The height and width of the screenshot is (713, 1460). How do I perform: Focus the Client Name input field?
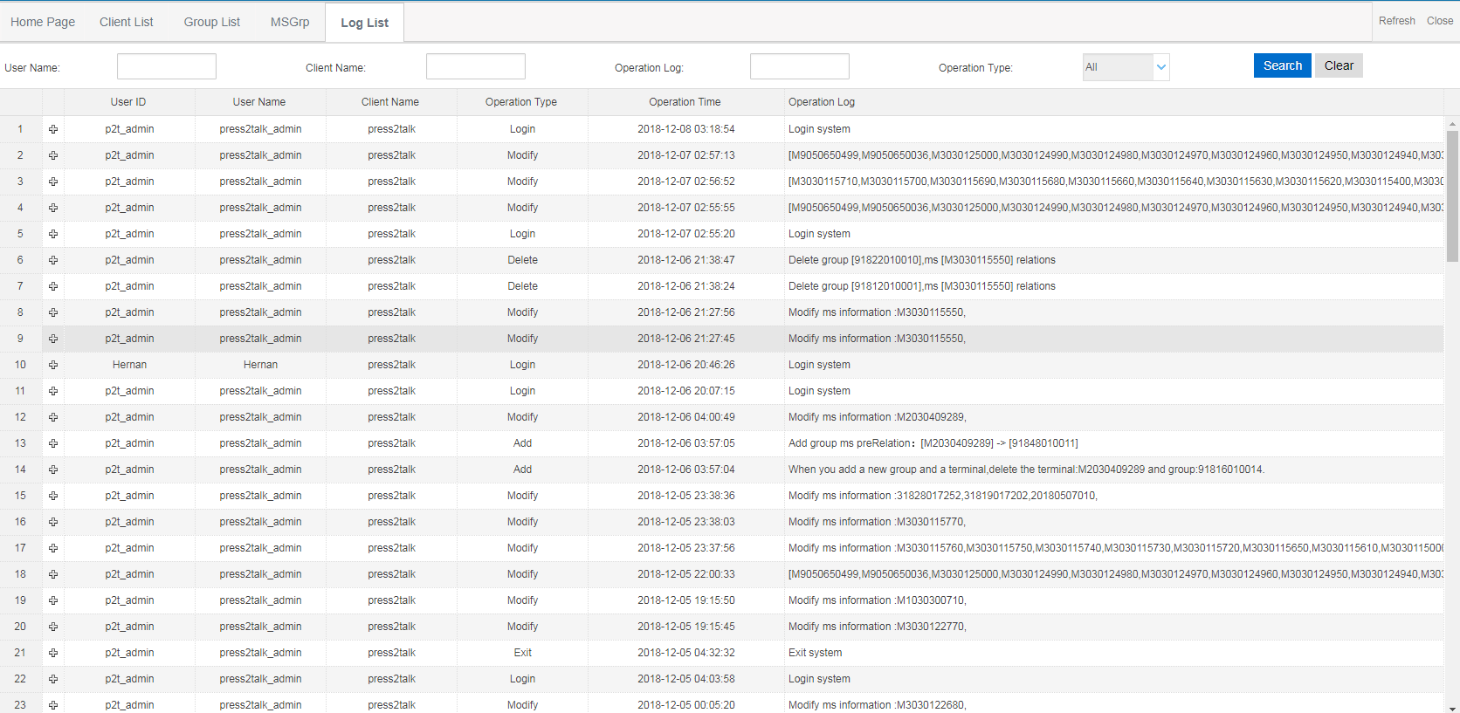(x=476, y=66)
